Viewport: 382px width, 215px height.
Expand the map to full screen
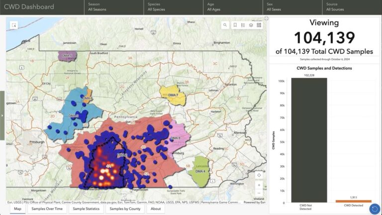coord(266,18)
